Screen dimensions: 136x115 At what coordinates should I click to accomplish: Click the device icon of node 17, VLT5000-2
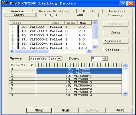(18, 39)
